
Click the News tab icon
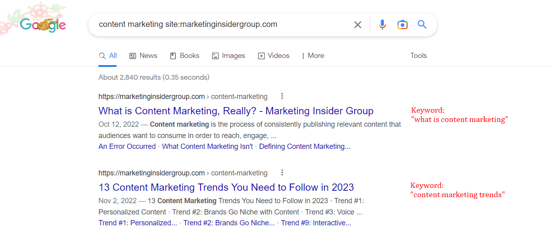(x=133, y=56)
